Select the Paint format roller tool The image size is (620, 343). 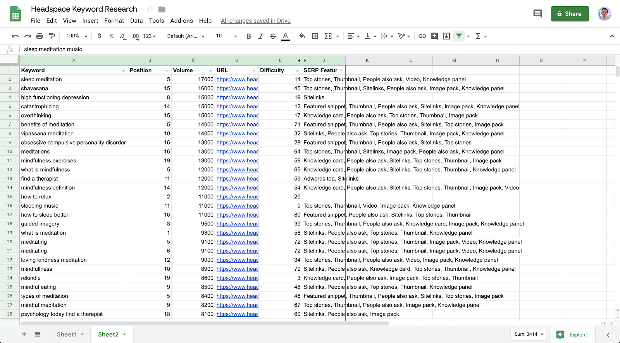click(x=52, y=36)
